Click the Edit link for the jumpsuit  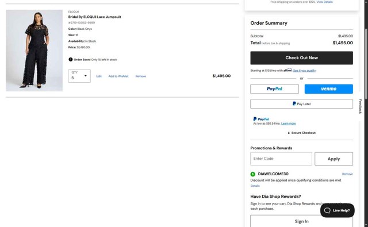coord(99,76)
